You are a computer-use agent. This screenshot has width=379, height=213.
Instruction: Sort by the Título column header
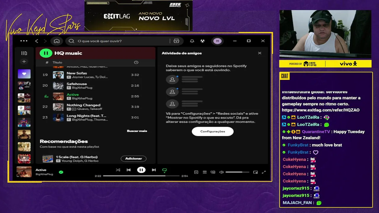57,62
